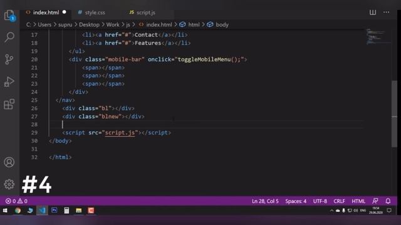Click the closing </nav> tag on line 25

coord(65,100)
